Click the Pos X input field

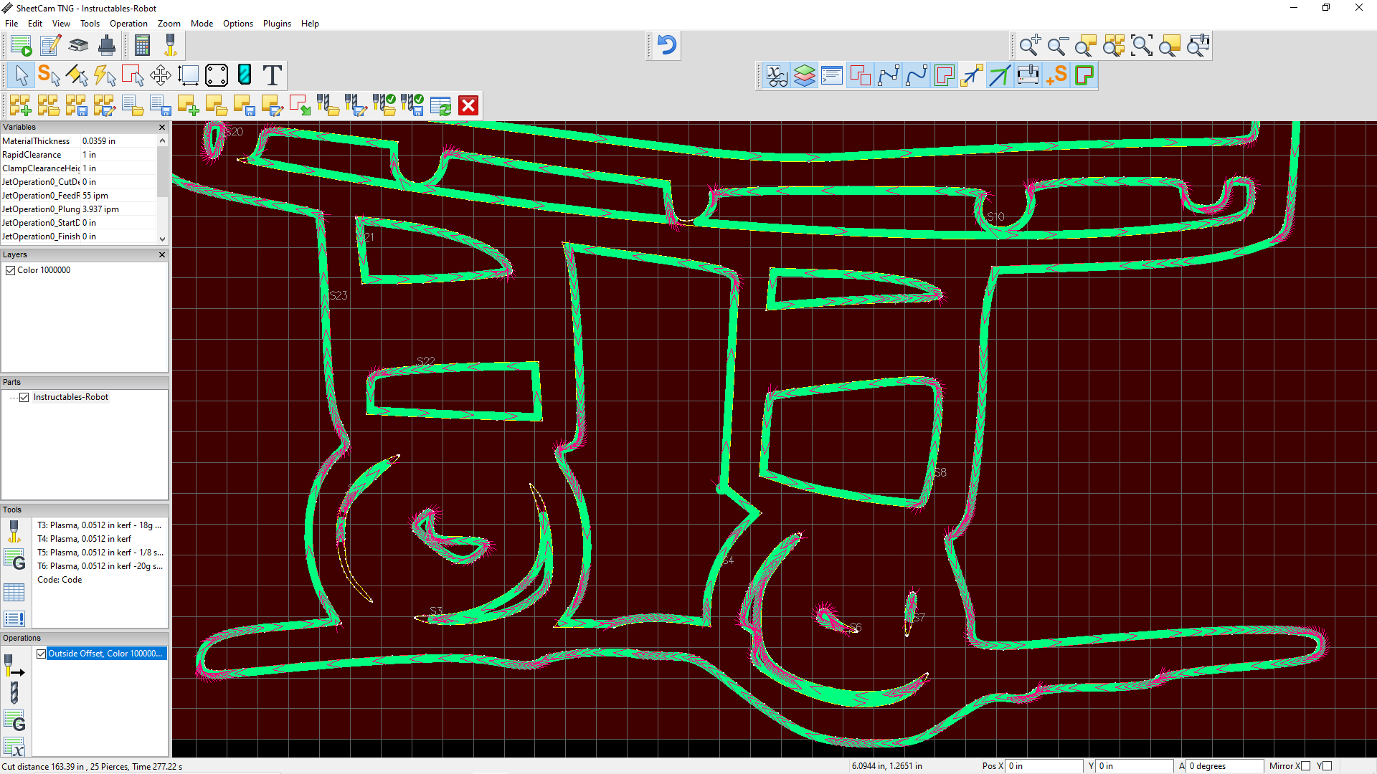[1044, 766]
